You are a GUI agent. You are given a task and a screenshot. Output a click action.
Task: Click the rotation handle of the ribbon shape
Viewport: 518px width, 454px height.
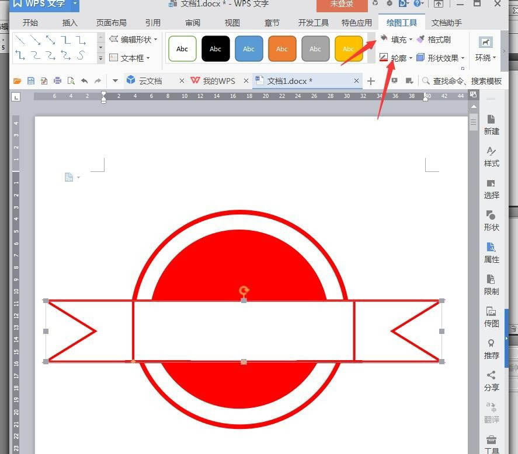tap(244, 291)
